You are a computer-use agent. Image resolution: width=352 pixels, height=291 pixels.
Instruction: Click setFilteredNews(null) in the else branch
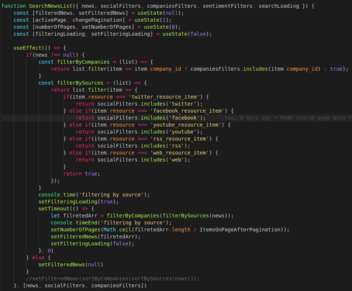71,265
